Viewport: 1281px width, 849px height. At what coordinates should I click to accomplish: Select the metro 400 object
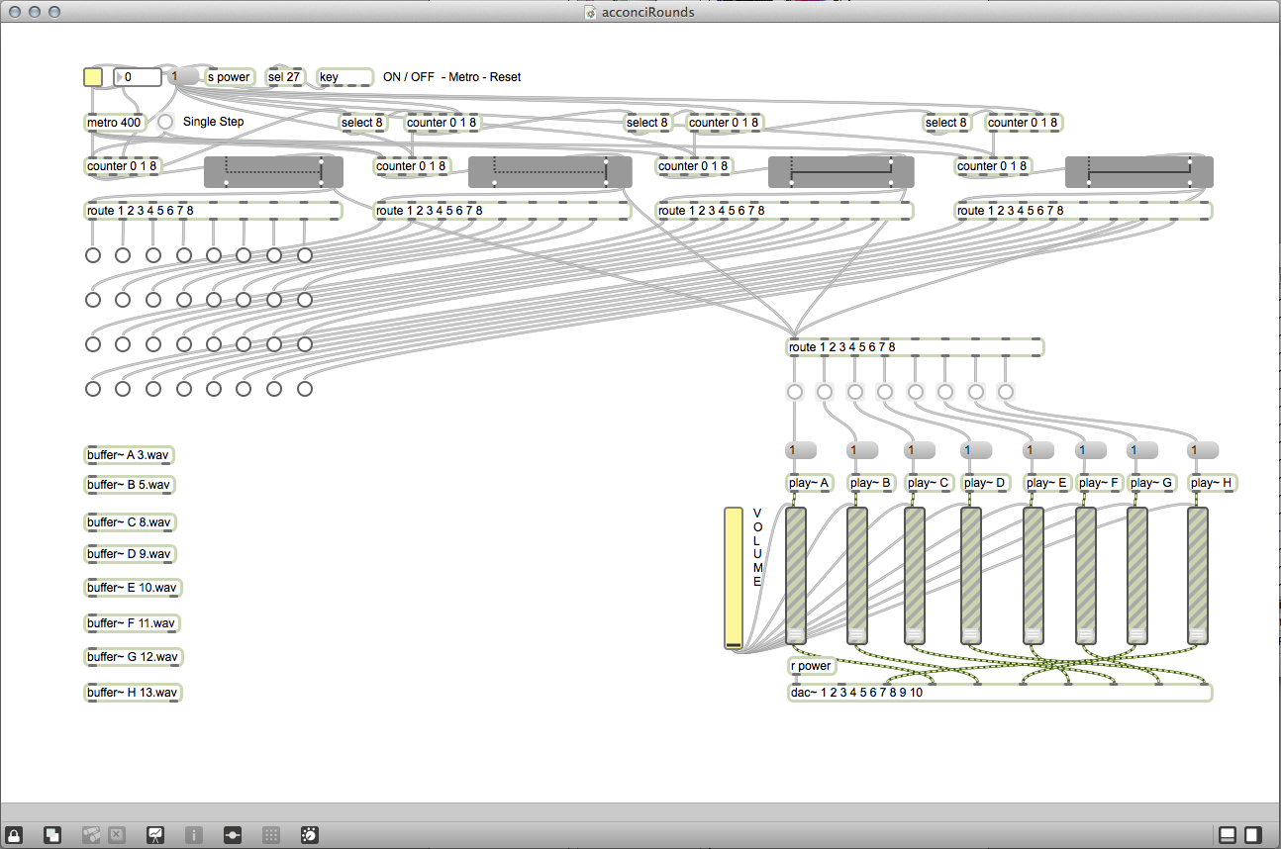[x=115, y=123]
